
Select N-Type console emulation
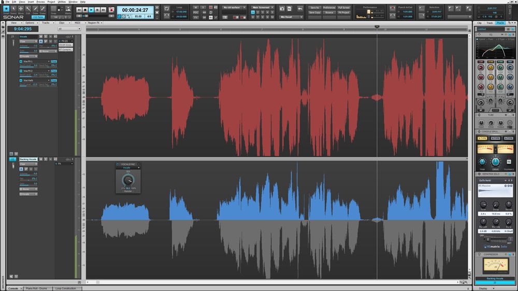495,139
